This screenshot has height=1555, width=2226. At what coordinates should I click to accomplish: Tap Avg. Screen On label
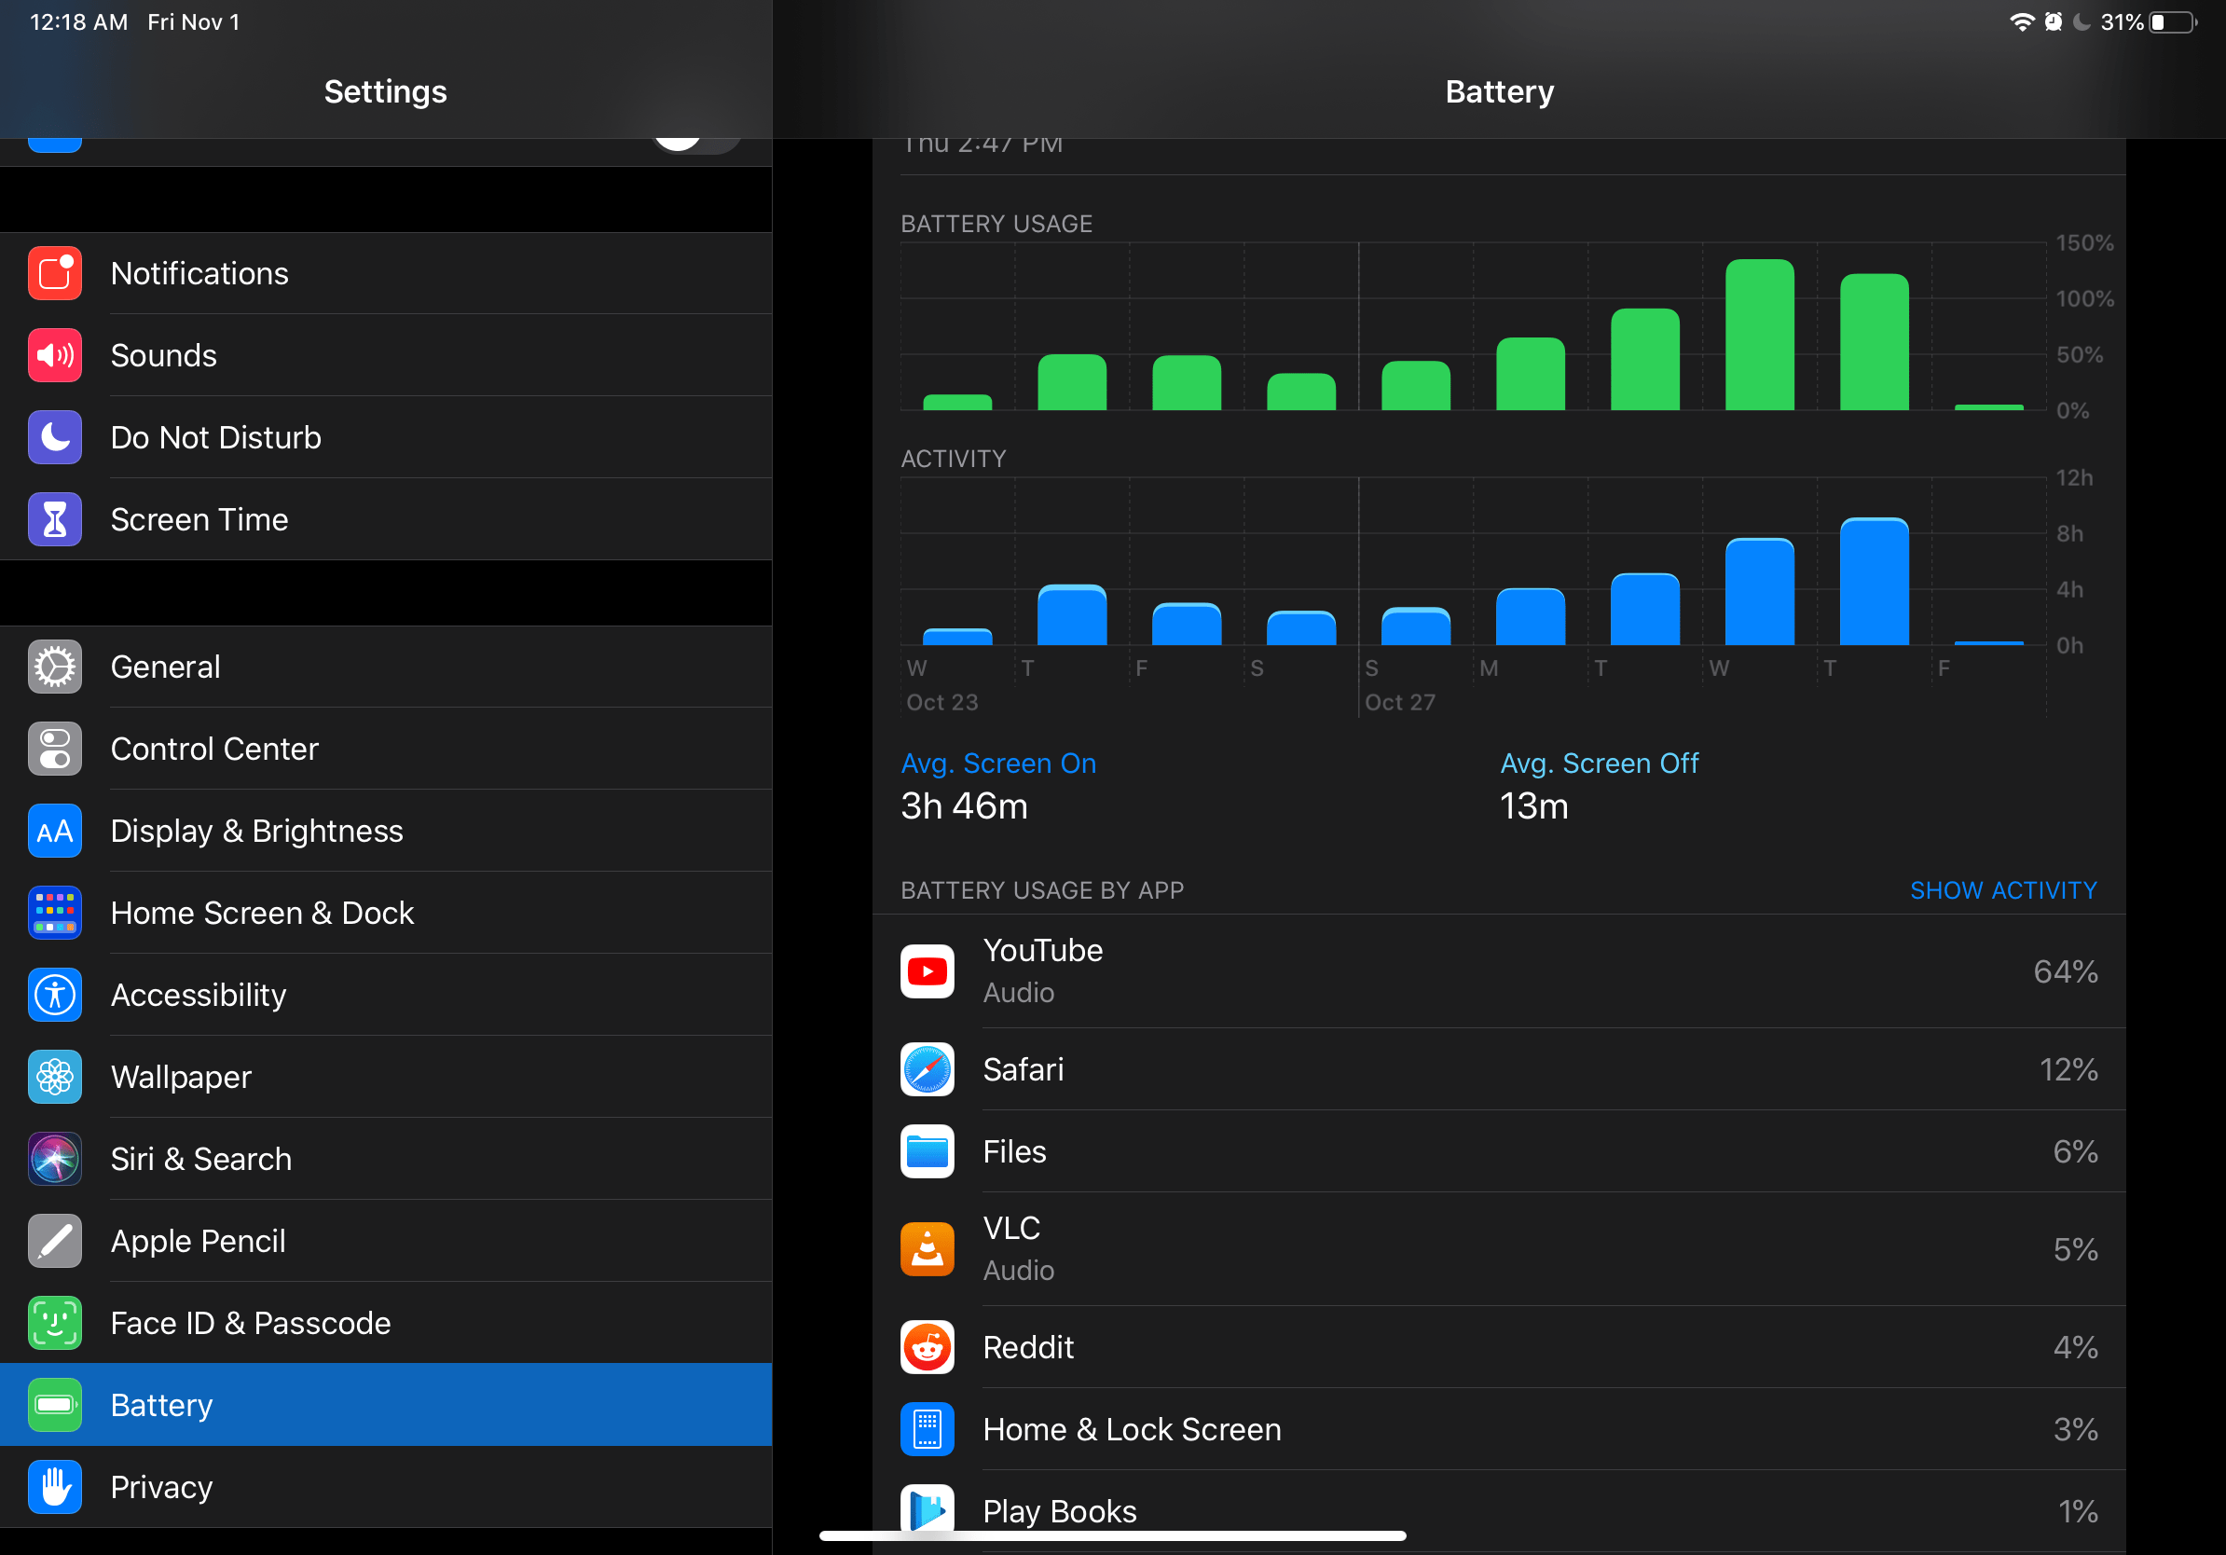997,763
